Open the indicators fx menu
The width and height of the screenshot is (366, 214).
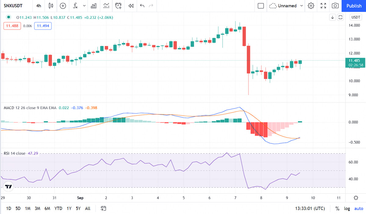click(75, 5)
